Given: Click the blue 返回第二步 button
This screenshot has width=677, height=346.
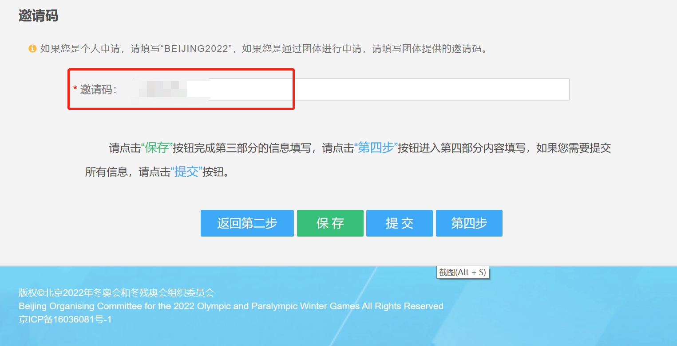Looking at the screenshot, I should [x=247, y=223].
